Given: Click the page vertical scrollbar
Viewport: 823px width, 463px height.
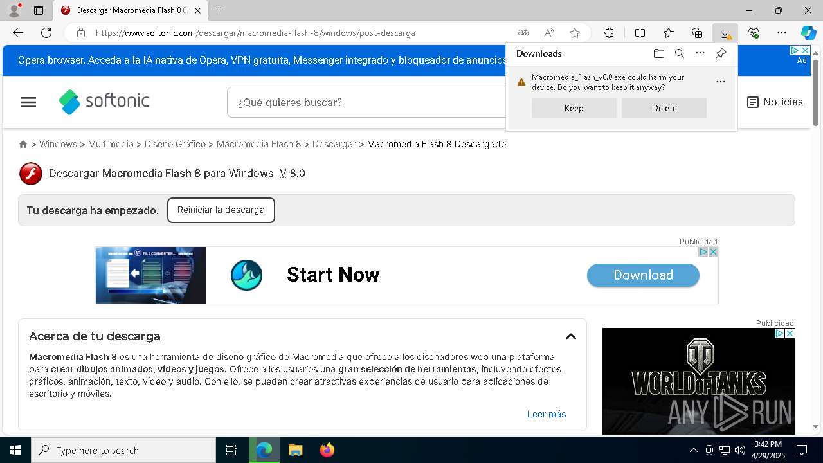Looking at the screenshot, I should click(x=815, y=93).
